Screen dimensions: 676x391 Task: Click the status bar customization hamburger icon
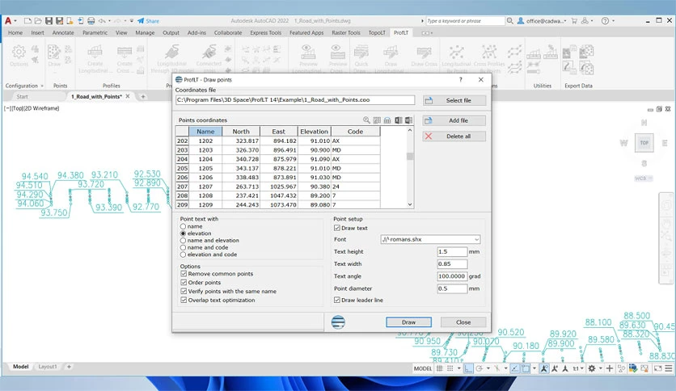click(x=668, y=368)
